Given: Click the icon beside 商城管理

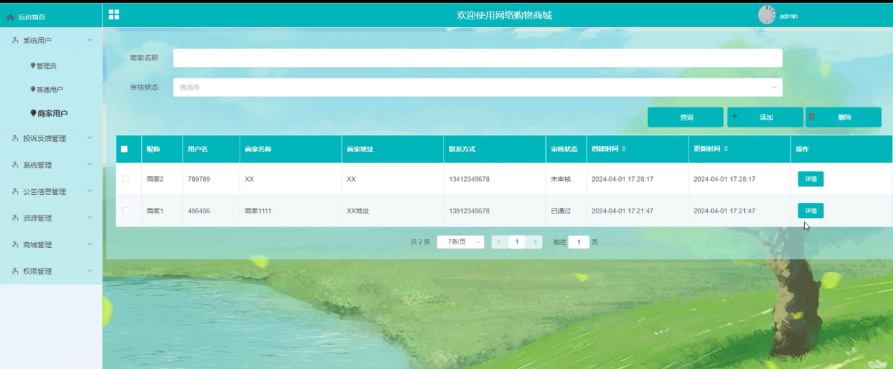Looking at the screenshot, I should click(15, 245).
